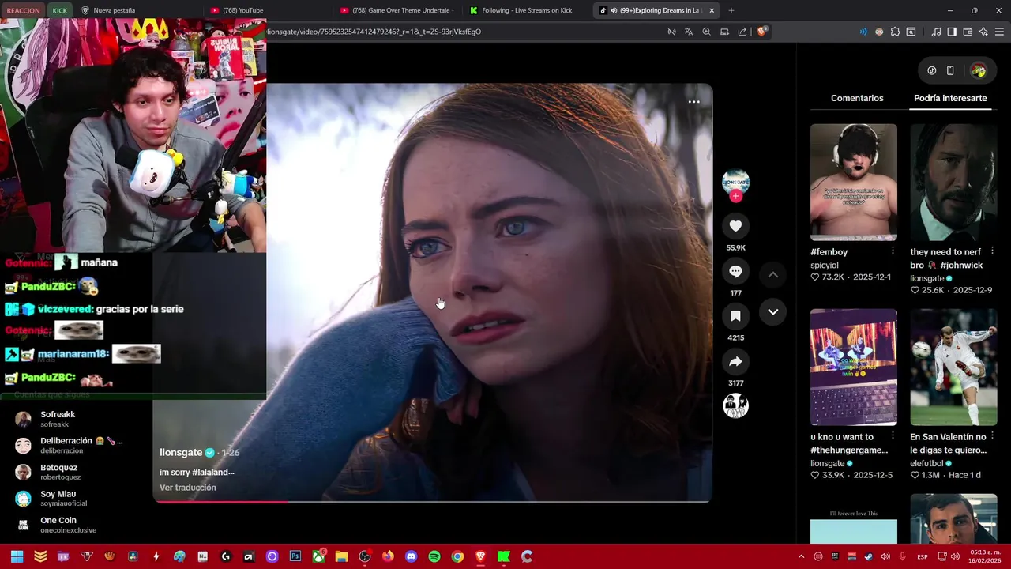Viewport: 1011px width, 569px height.
Task: Save the video with the bookmark icon
Action: (735, 316)
